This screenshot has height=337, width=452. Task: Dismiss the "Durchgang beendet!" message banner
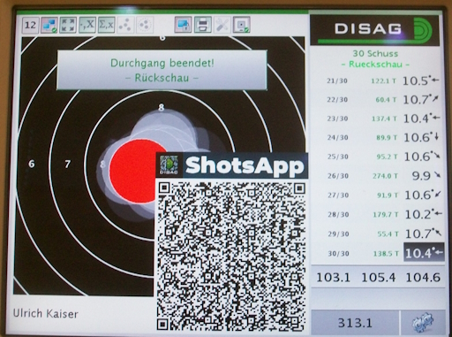tap(162, 70)
